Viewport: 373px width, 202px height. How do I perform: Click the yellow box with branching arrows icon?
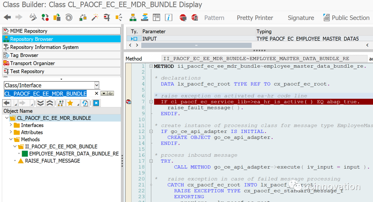tap(119, 17)
